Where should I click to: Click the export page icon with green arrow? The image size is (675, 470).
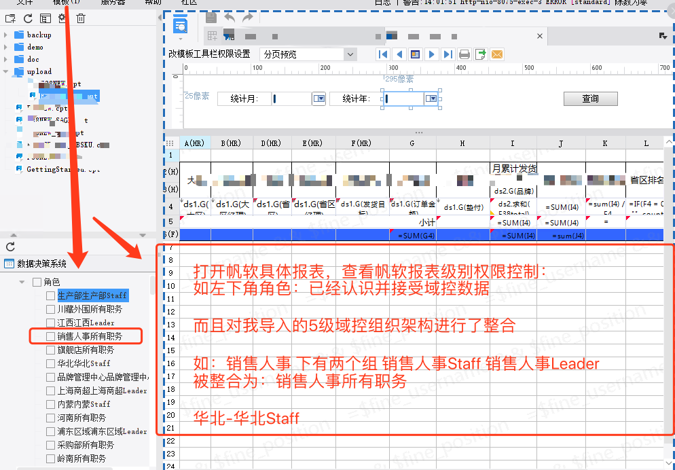pyautogui.click(x=480, y=54)
